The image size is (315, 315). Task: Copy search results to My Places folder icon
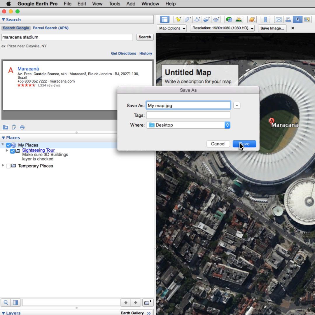6,127
